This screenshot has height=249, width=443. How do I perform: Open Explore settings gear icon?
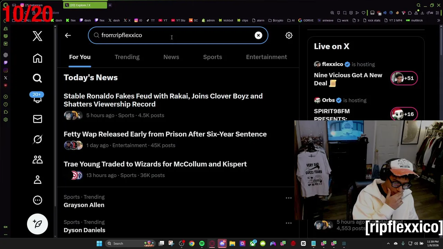coord(289,35)
